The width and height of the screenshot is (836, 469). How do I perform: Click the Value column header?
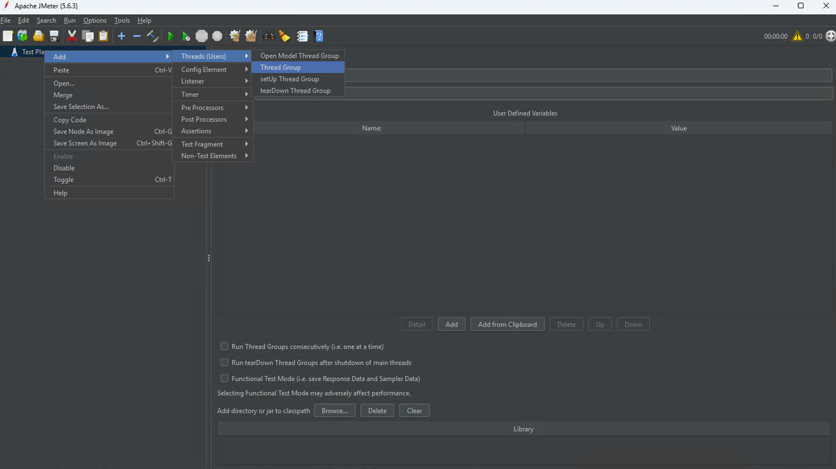tap(678, 128)
